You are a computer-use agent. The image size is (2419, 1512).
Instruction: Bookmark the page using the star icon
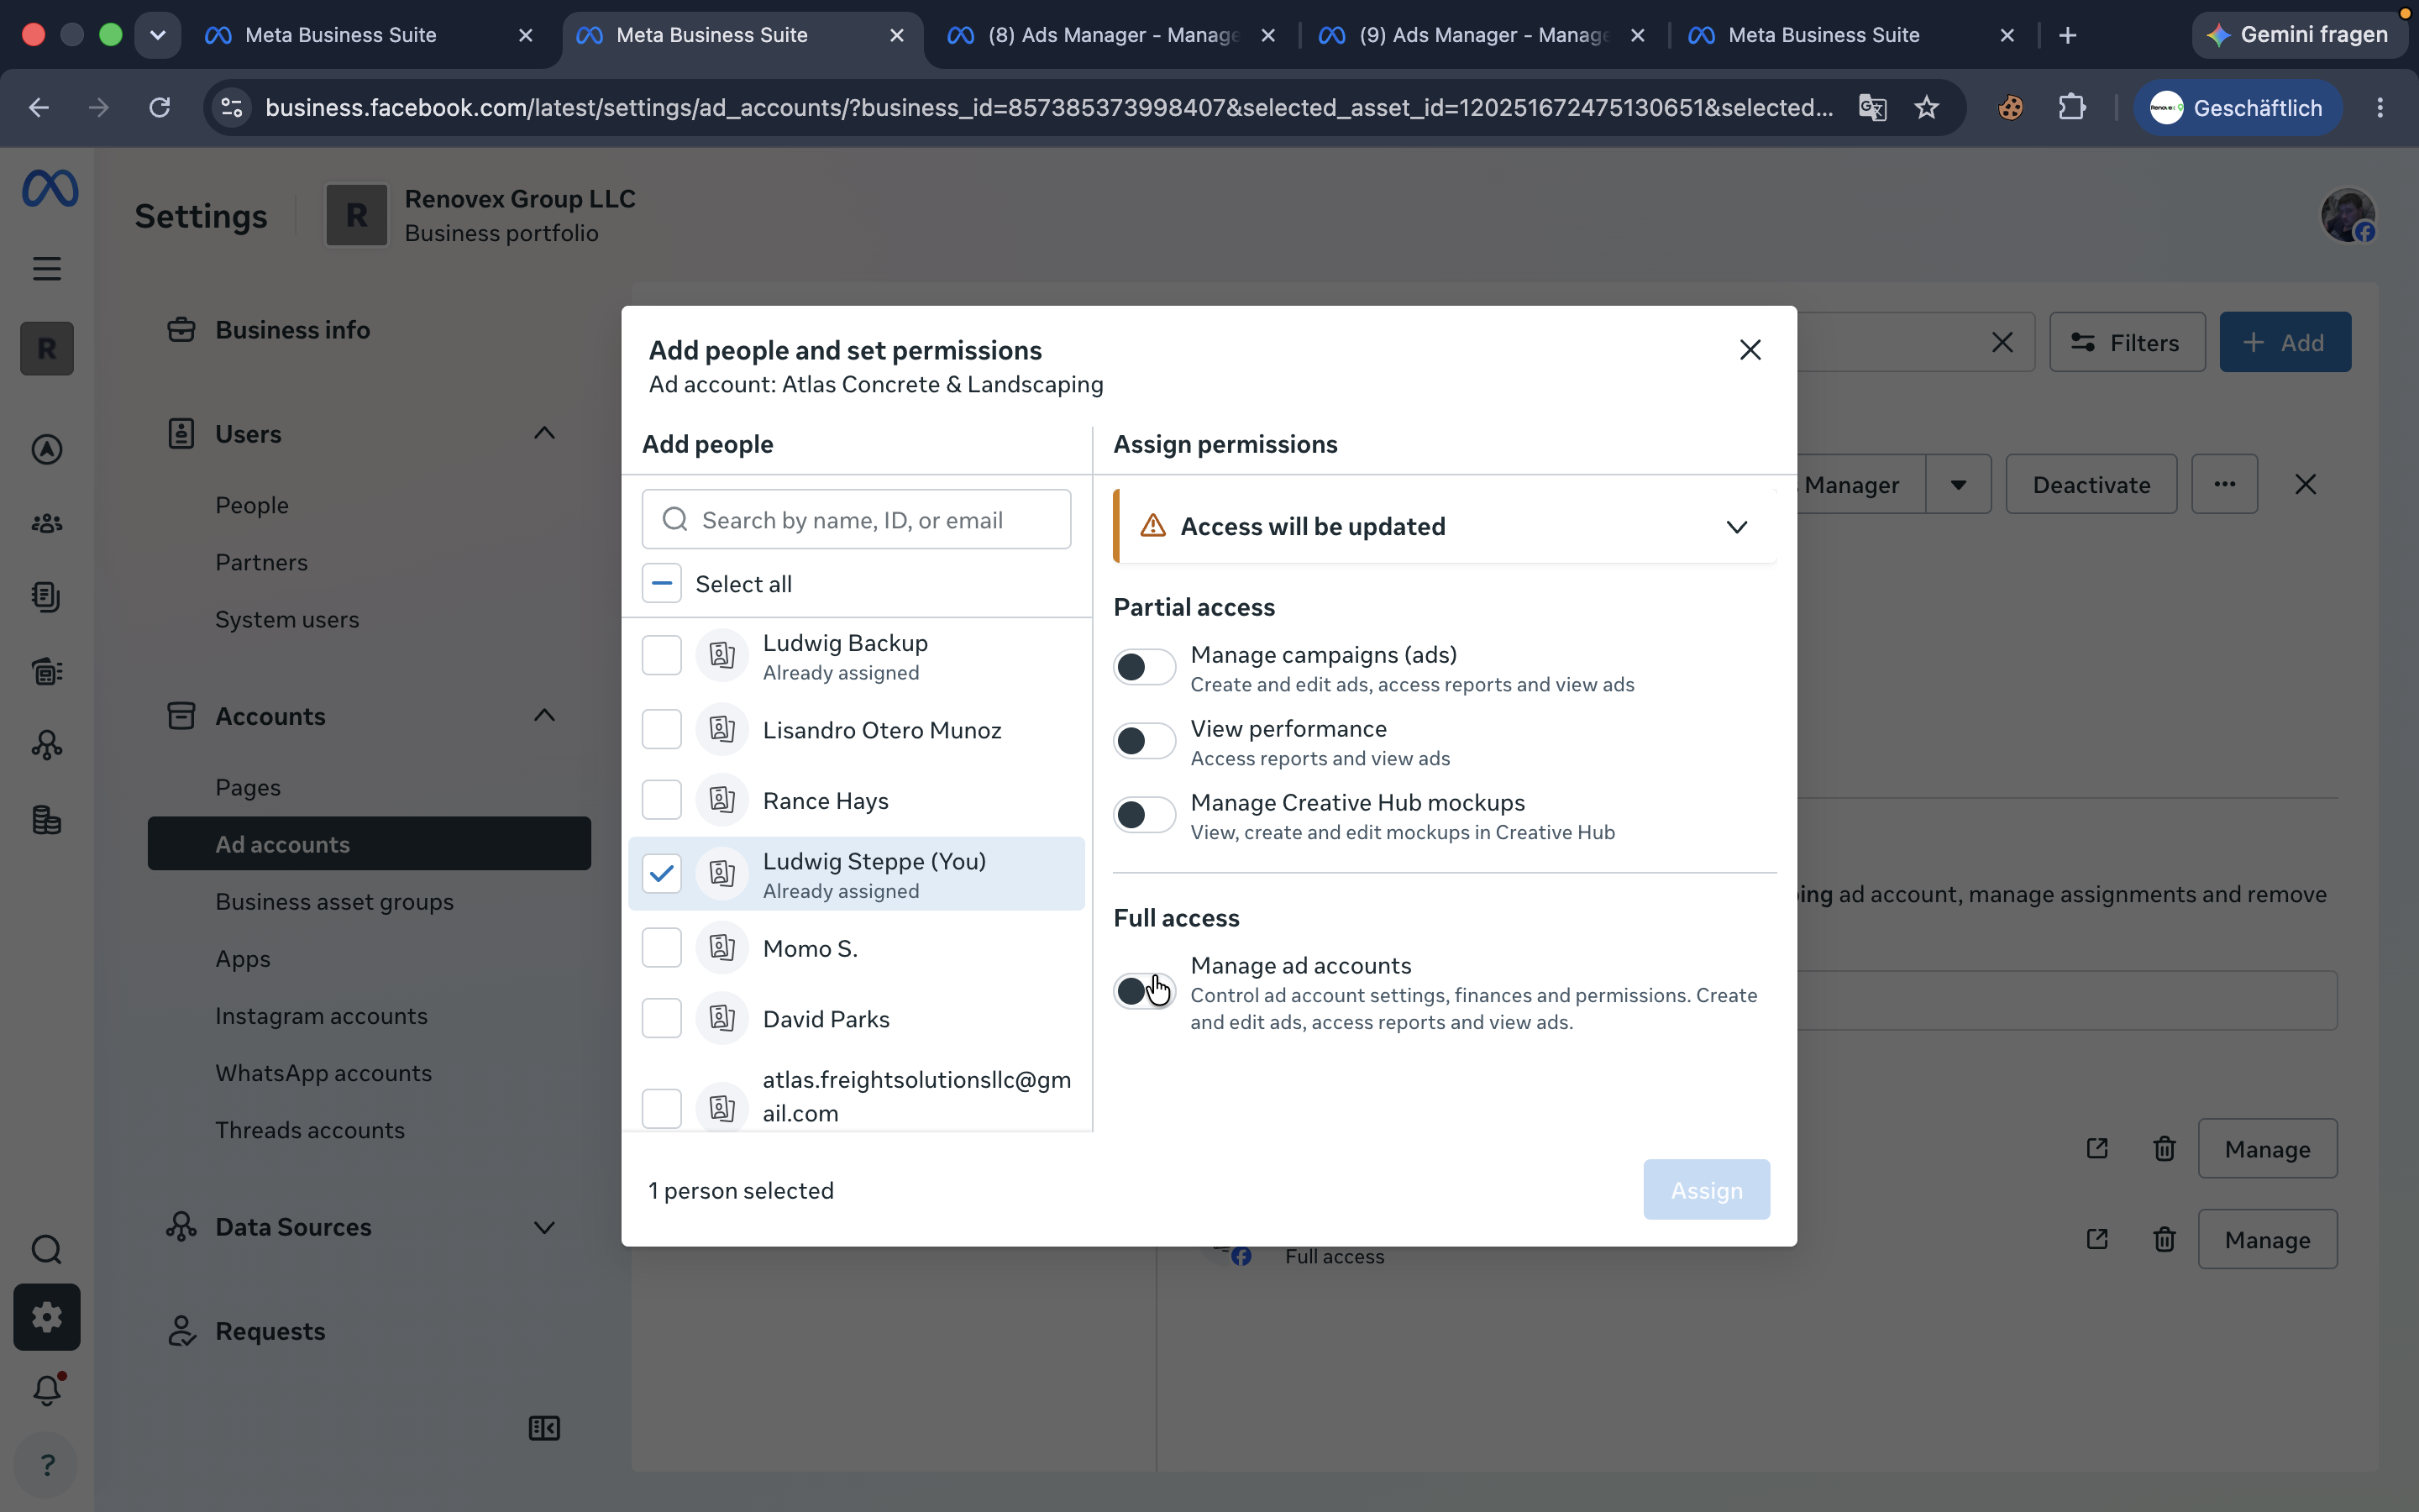pyautogui.click(x=1926, y=108)
